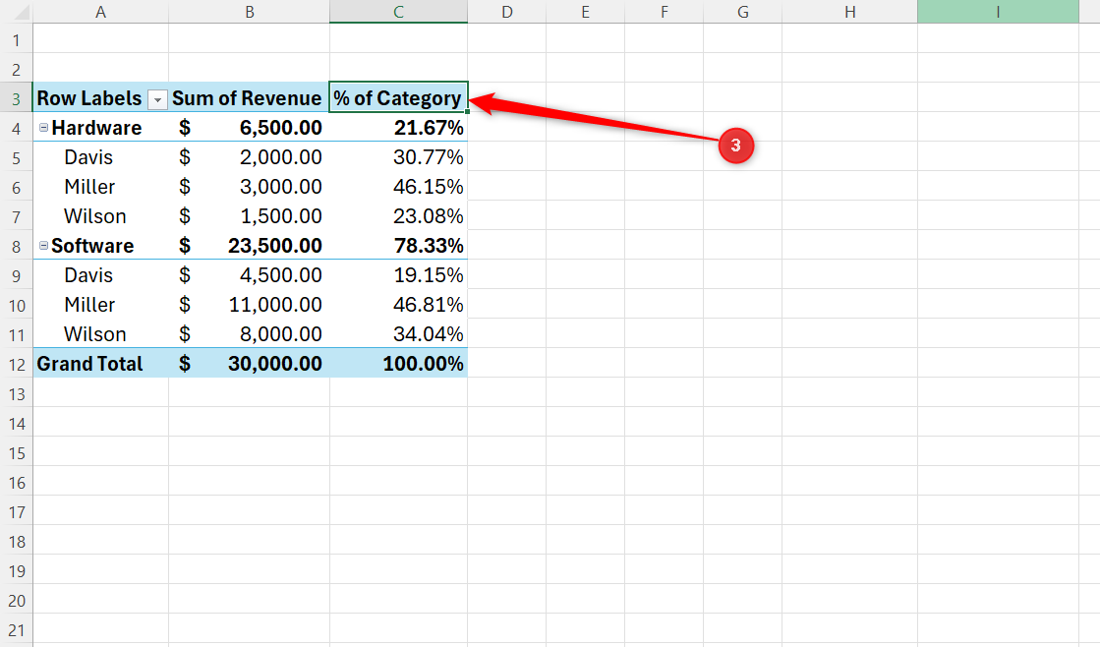The height and width of the screenshot is (647, 1100).
Task: Select the 'Row Labels' header text
Action: pos(89,98)
